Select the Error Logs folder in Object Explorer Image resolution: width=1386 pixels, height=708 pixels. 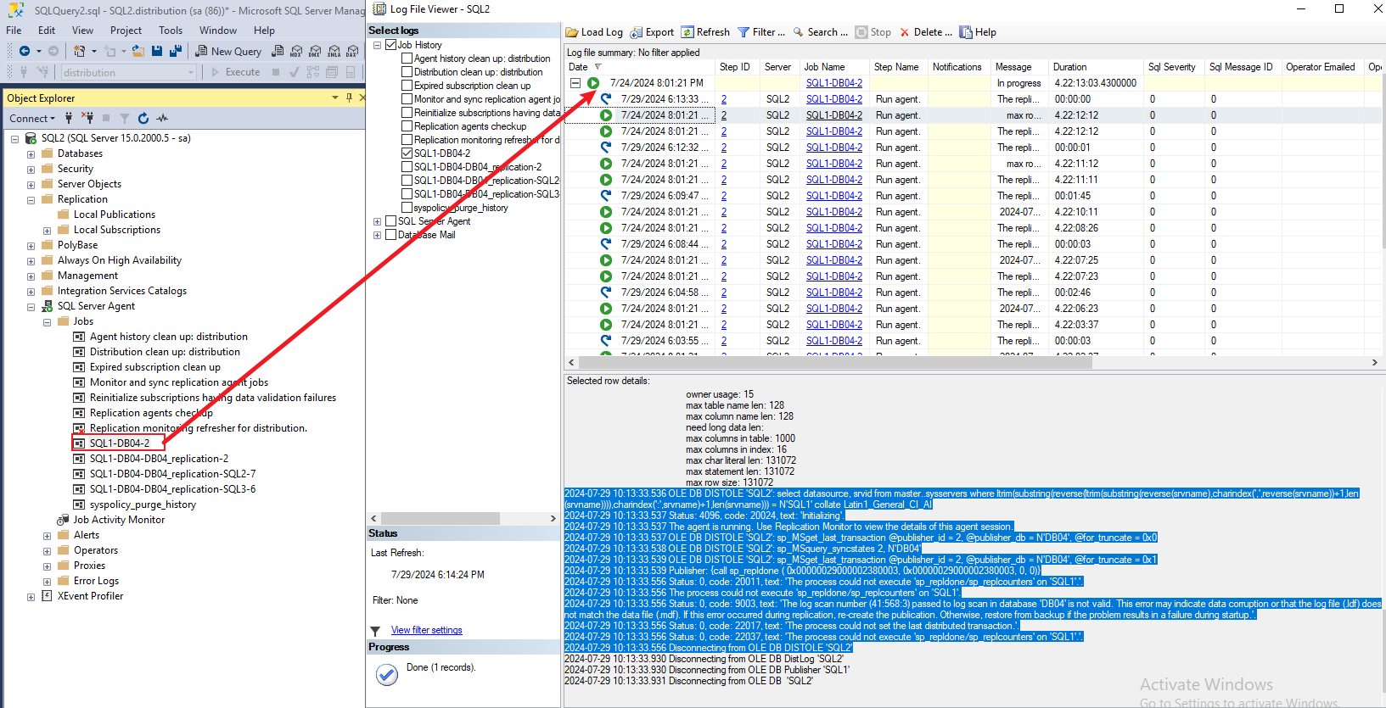(x=96, y=581)
